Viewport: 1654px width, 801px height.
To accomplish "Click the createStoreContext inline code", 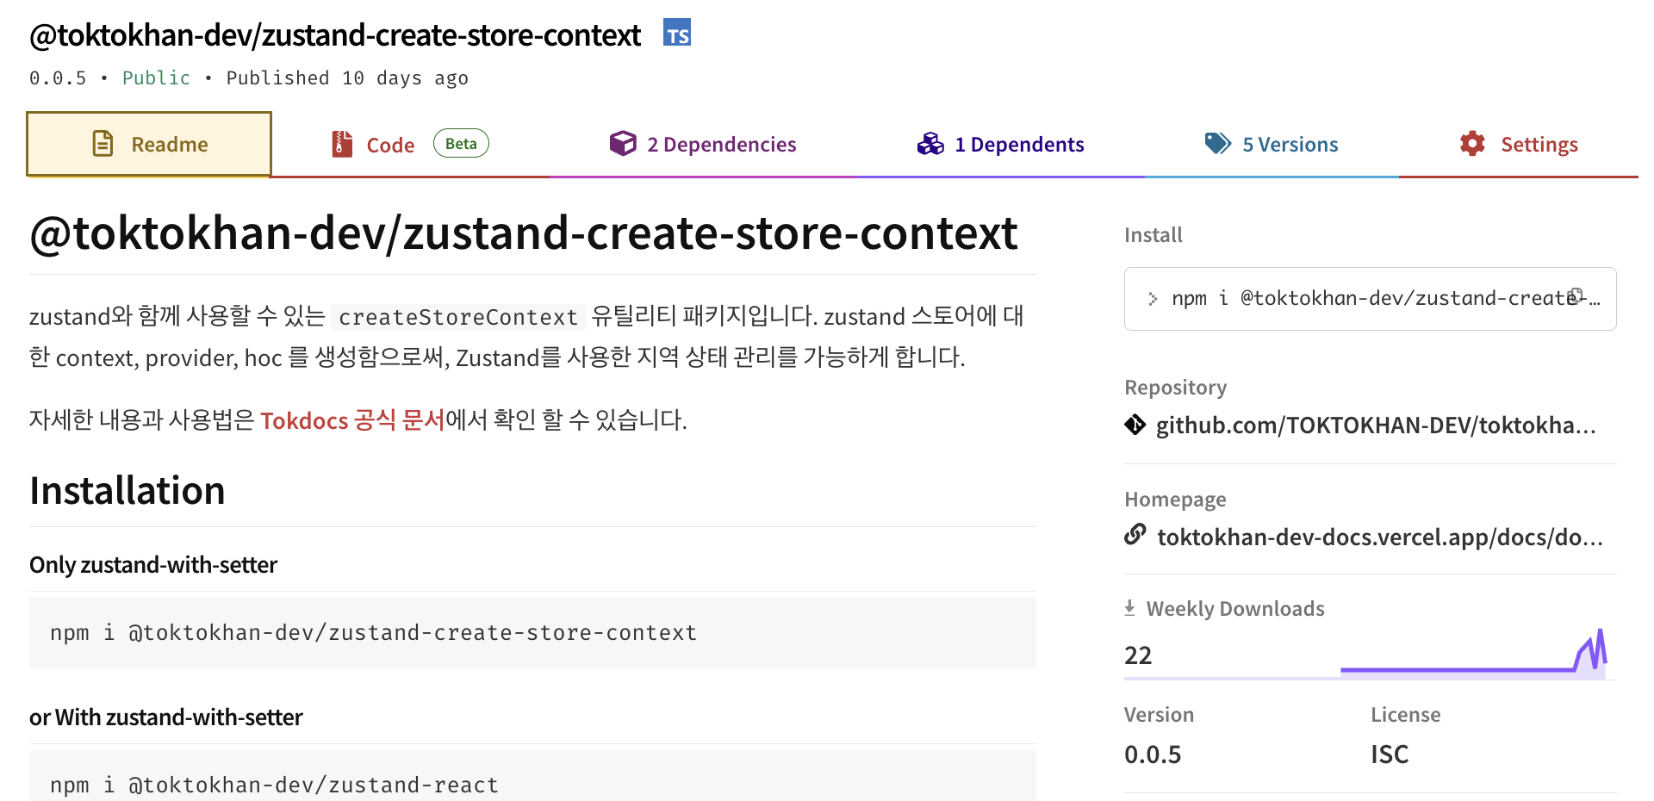I will click(457, 317).
